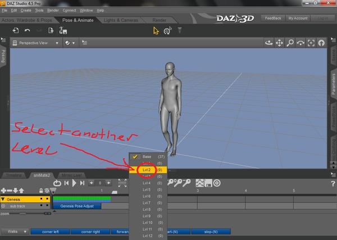Viewport: 337px width, 240px height.
Task: Toggle the Base level checkmark entry
Action: pos(148,157)
